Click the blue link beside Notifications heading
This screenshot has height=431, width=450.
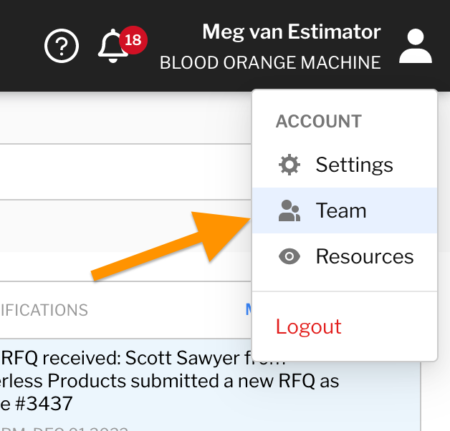click(x=249, y=309)
